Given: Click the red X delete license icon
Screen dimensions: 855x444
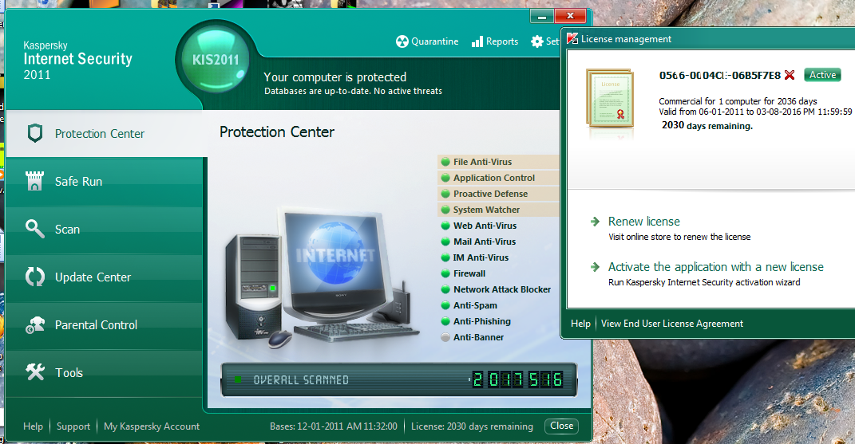Looking at the screenshot, I should click(790, 75).
